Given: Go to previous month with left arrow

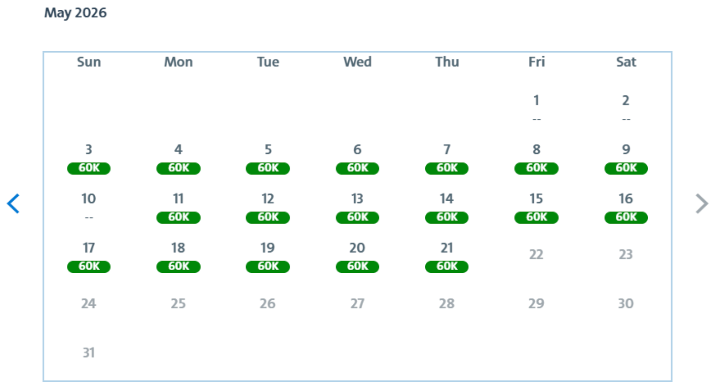Looking at the screenshot, I should tap(13, 204).
